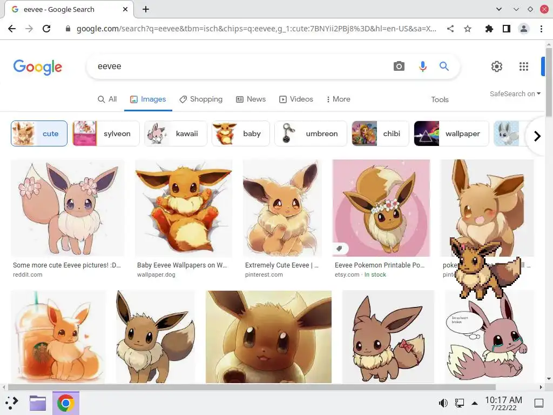Click the wallpaper.dog source text

(156, 275)
